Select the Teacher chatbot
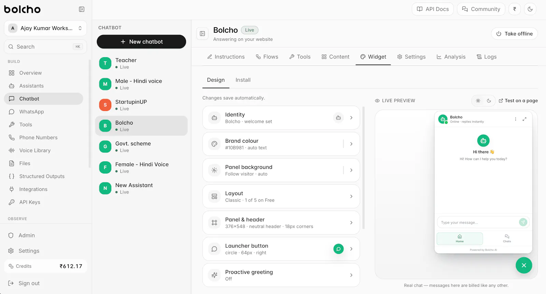 141,63
